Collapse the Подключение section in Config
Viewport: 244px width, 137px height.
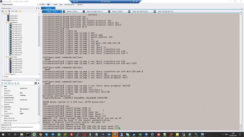point(2,98)
